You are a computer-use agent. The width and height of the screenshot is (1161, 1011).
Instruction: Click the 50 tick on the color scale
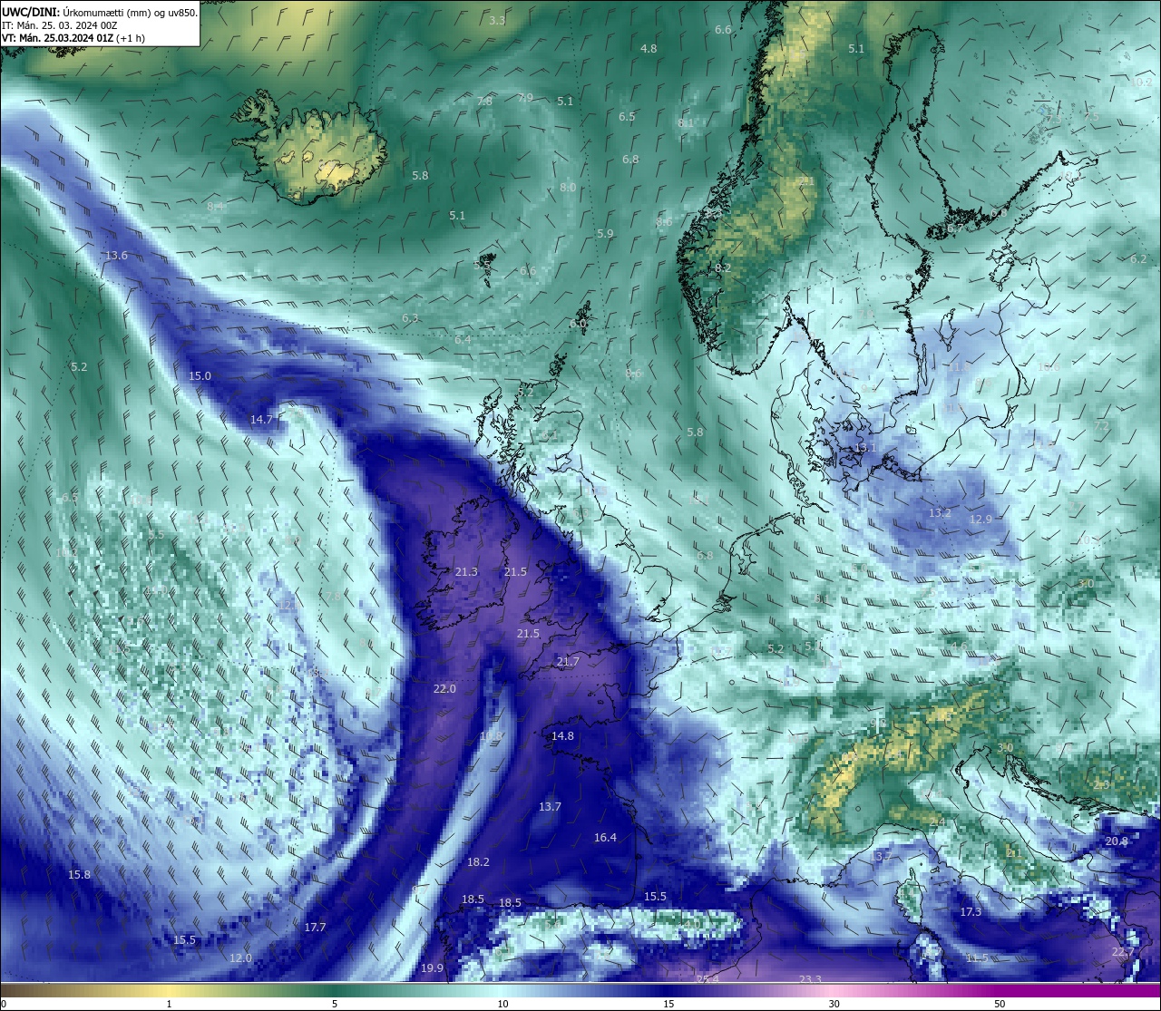coord(1000,1004)
